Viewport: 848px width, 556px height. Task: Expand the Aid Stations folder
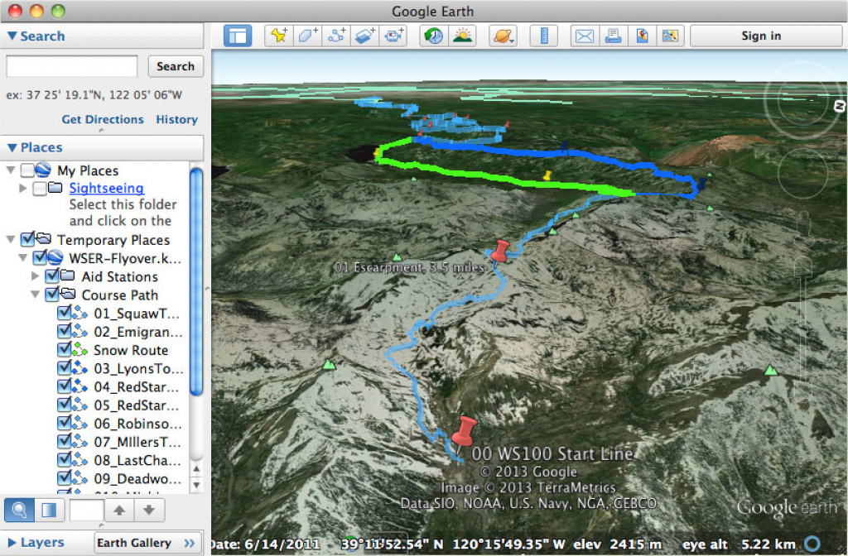click(x=36, y=276)
